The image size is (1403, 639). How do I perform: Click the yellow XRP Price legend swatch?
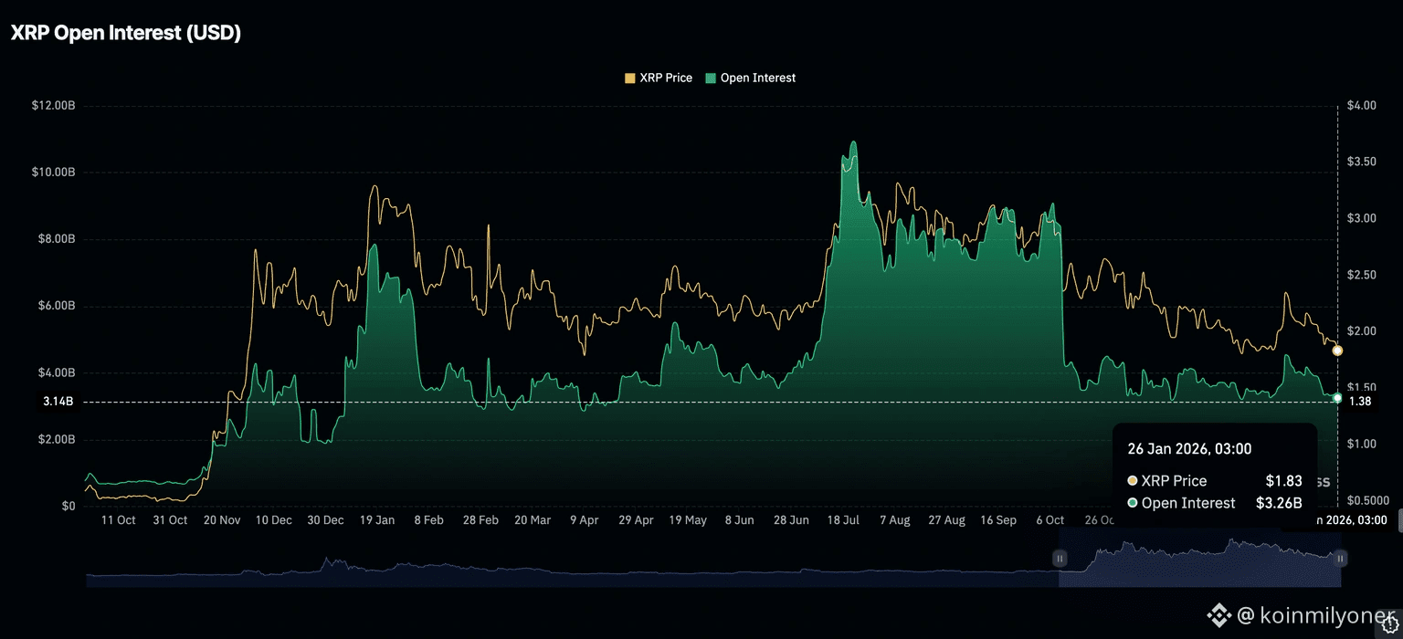tap(629, 79)
